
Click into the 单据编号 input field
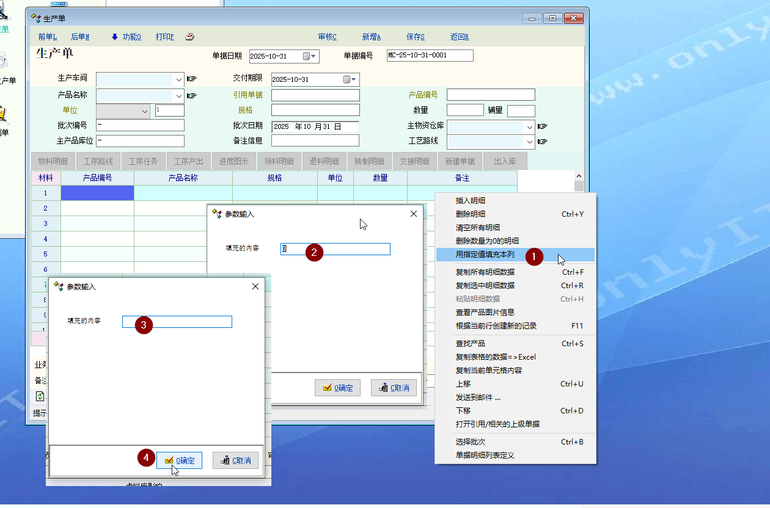[x=430, y=56]
